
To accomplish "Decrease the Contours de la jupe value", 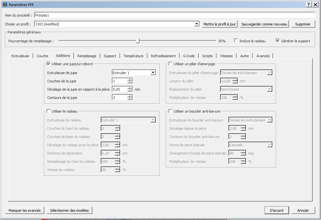I will click(130, 99).
